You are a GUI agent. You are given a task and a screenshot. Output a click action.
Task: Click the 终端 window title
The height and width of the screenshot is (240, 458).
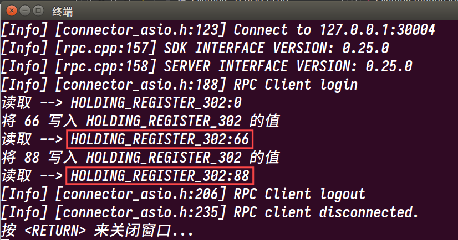point(63,12)
